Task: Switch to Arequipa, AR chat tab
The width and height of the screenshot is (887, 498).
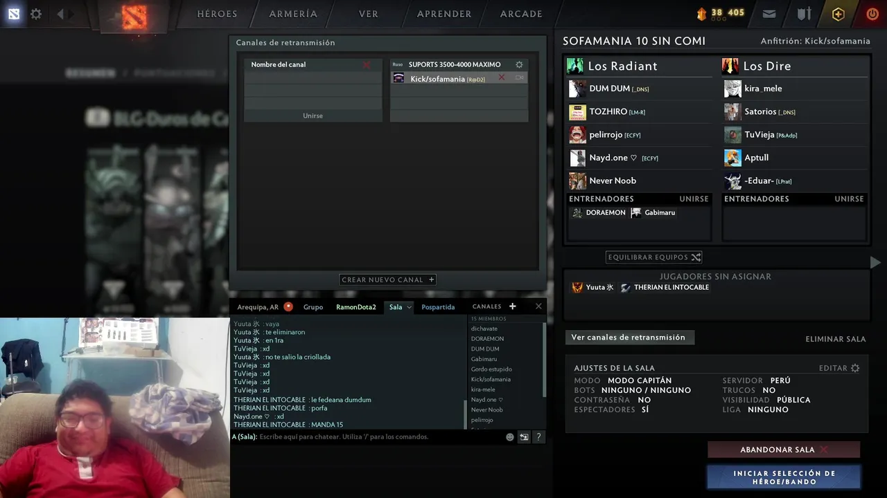Action: click(258, 307)
